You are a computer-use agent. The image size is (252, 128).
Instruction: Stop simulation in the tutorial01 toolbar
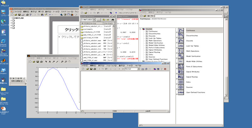click(x=123, y=69)
